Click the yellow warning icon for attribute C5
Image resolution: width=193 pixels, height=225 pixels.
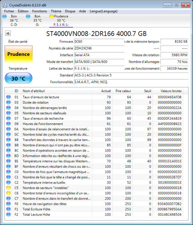pyautogui.click(x=8, y=188)
